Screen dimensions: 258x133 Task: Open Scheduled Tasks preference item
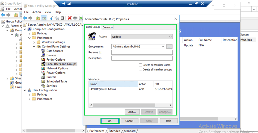[x=57, y=81]
